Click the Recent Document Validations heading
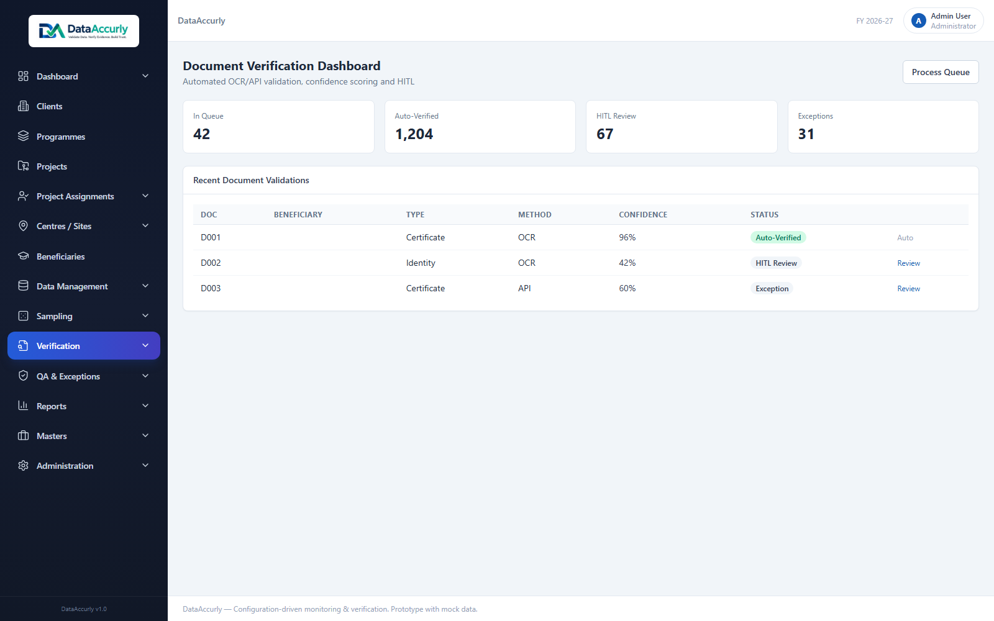Screen dimensions: 994x621 pyautogui.click(x=251, y=180)
